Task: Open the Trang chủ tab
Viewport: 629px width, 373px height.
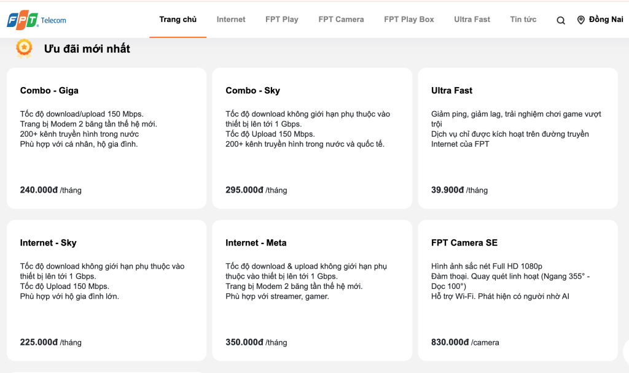Action: (178, 19)
